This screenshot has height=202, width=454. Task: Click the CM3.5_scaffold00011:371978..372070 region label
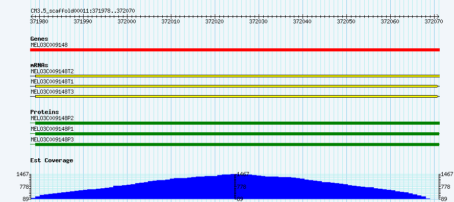[x=83, y=11]
